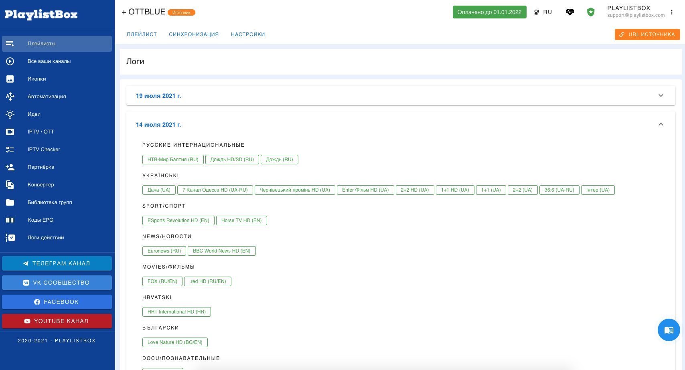Click the FACEBOOK button
The width and height of the screenshot is (685, 370).
(x=57, y=302)
